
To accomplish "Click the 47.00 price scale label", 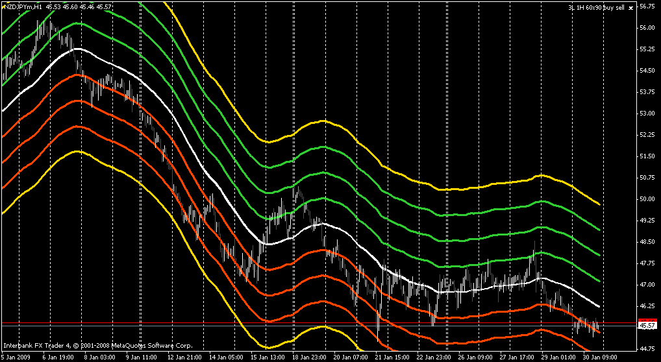I will 647,285.
